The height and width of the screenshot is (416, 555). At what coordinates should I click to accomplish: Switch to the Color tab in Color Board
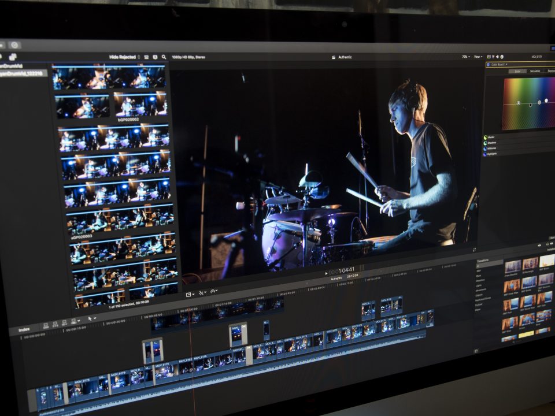click(x=517, y=72)
